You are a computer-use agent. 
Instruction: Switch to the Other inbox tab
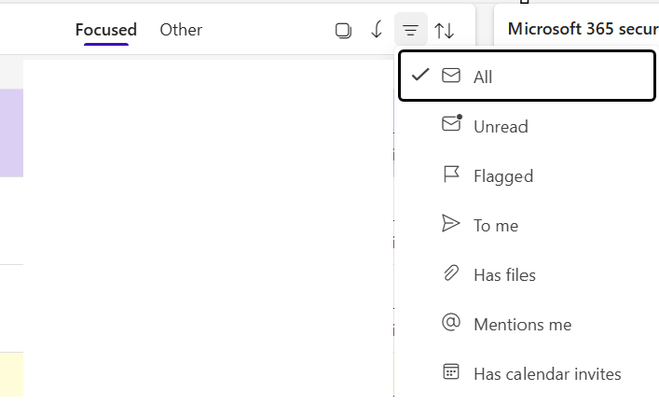tap(181, 30)
